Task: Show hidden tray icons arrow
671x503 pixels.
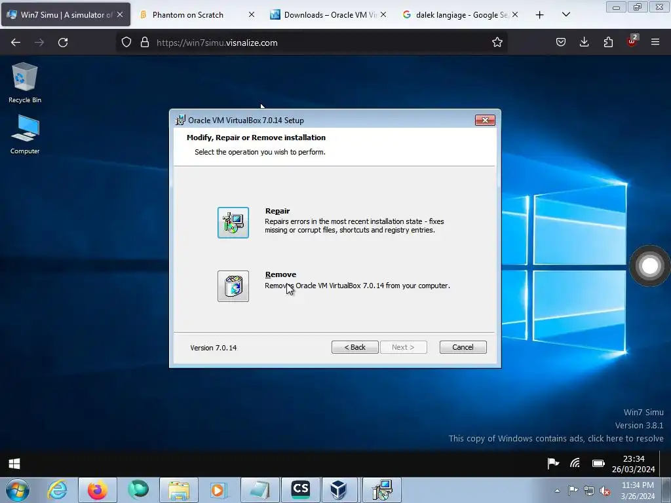Action: tap(557, 491)
